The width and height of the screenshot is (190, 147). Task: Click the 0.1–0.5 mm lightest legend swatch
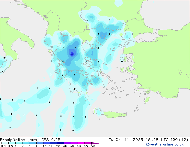pos(5,143)
